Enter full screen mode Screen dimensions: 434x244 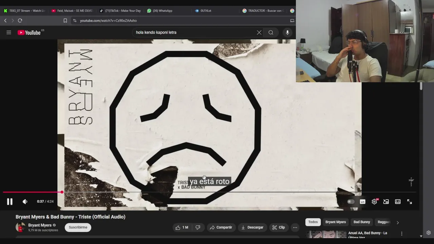(x=410, y=202)
